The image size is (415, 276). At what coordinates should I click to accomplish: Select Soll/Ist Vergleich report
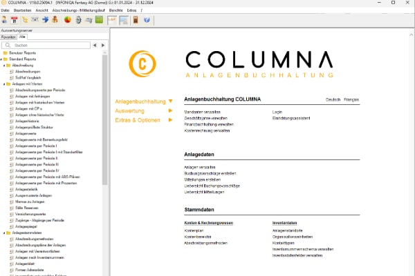click(28, 78)
